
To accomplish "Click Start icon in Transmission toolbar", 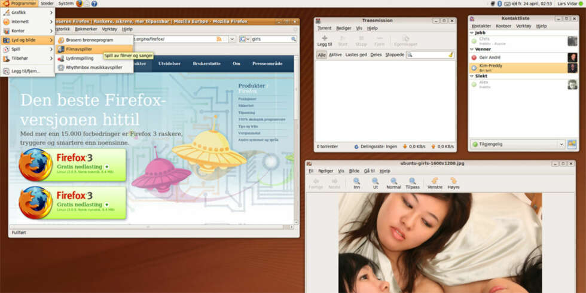I will [x=343, y=41].
